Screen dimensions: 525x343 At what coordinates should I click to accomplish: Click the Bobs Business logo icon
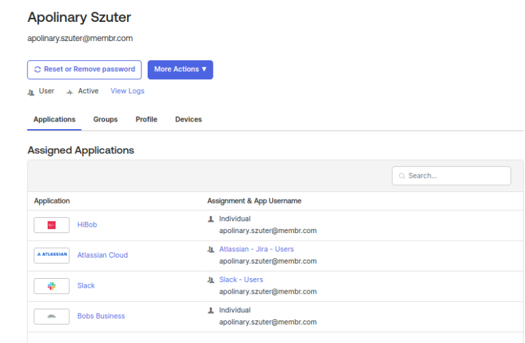coord(51,316)
